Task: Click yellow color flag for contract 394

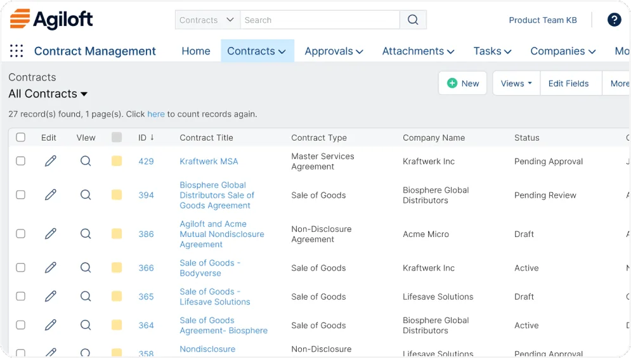Action: [x=117, y=195]
